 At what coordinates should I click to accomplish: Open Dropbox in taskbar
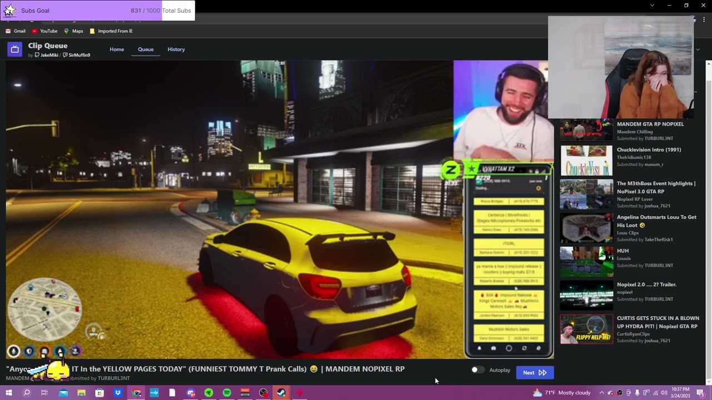(x=118, y=393)
